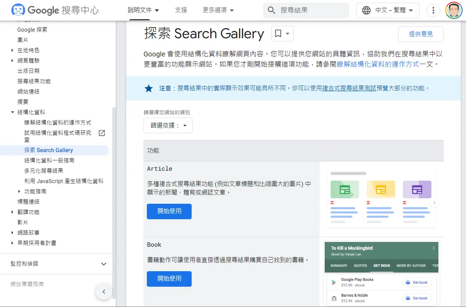Click 開始使用 button under Article
The height and width of the screenshot is (307, 466).
[169, 211]
